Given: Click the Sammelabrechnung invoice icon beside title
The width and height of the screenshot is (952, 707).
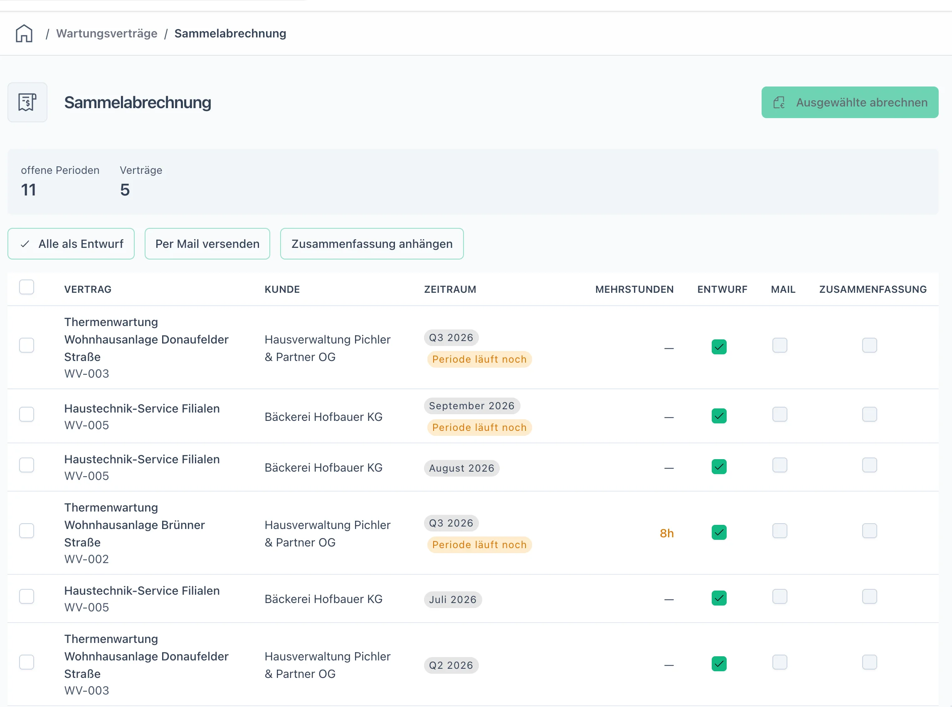Looking at the screenshot, I should click(27, 102).
